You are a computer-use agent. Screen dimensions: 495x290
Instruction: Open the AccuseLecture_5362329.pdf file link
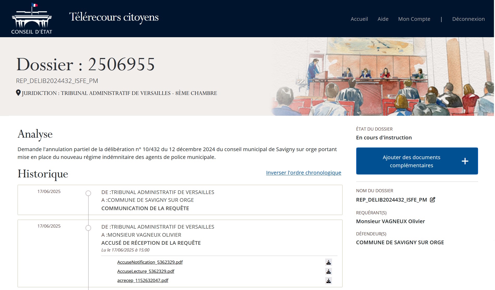146,271
